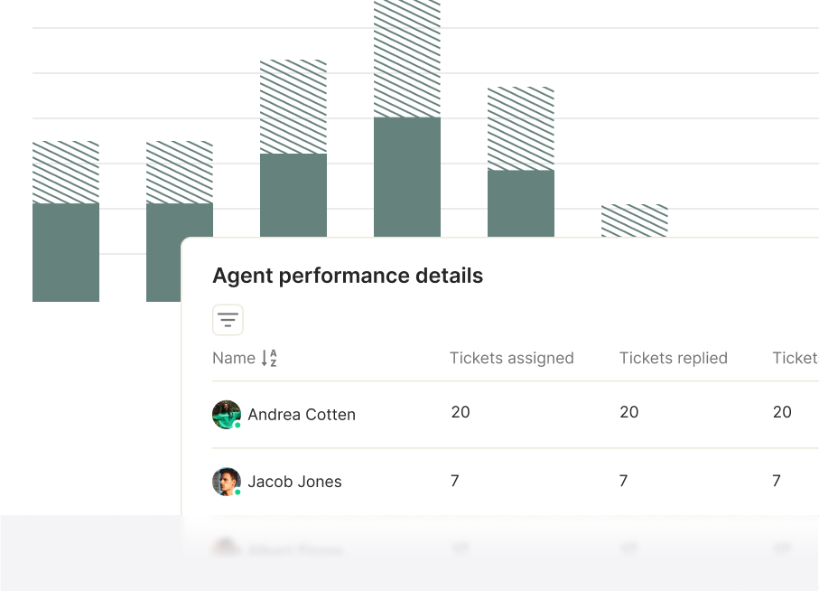The height and width of the screenshot is (591, 819).
Task: Sort by Tickets assigned column
Action: click(511, 358)
